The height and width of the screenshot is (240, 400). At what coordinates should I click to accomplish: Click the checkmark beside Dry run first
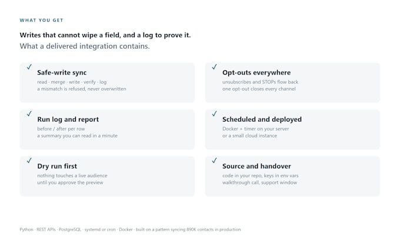(29, 160)
